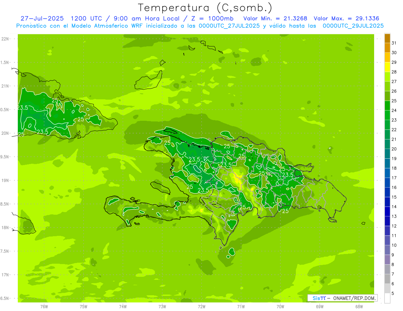Screen dimensions: 403x311
Task: Select the date text "27-Jul-2025"
Action: click(x=42, y=18)
